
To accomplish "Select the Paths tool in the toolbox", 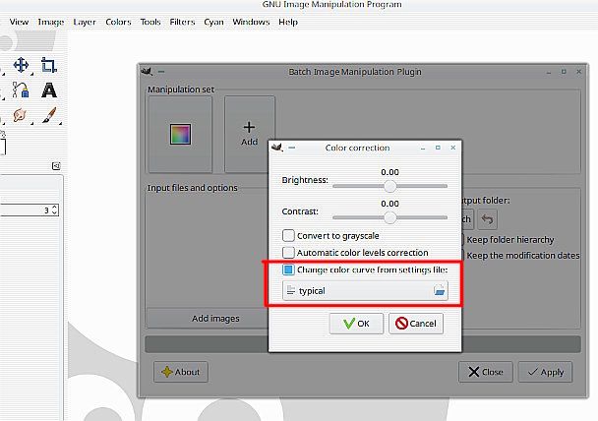I will [21, 90].
